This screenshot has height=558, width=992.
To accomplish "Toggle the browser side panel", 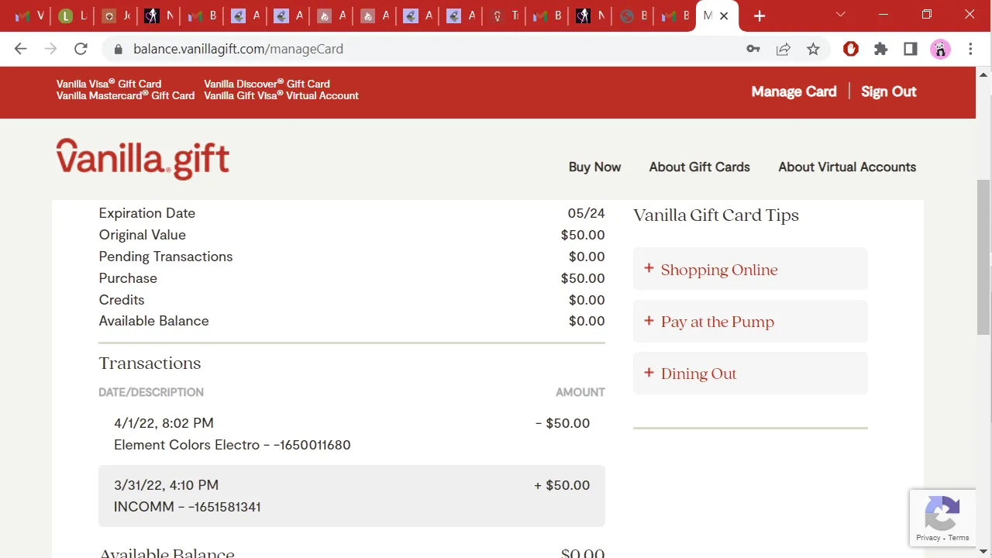I will tap(911, 49).
